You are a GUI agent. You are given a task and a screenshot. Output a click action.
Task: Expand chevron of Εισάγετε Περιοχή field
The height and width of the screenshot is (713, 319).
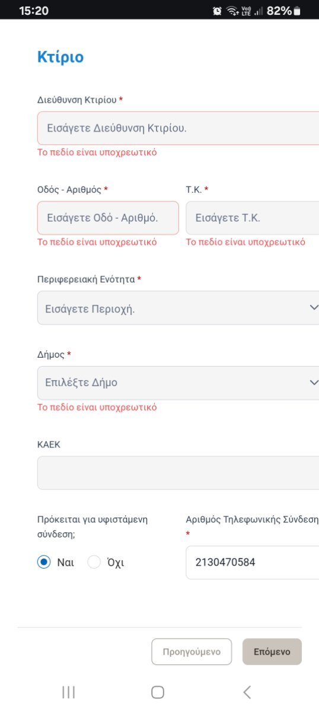point(314,308)
